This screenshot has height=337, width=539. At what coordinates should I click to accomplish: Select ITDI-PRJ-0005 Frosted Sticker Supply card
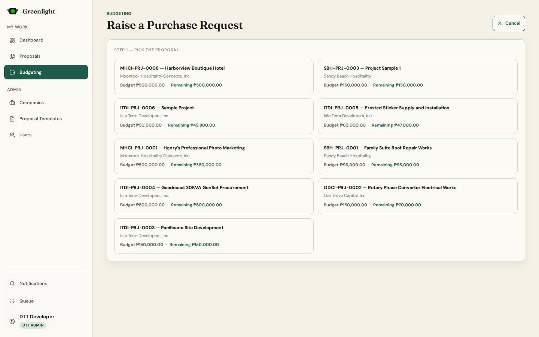coord(417,116)
